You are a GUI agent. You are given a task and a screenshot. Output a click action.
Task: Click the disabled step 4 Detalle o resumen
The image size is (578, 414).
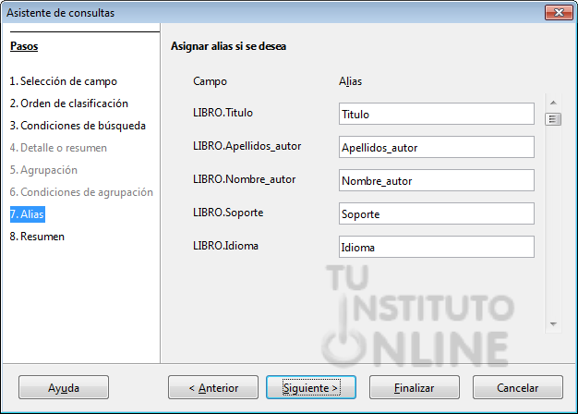tap(58, 148)
